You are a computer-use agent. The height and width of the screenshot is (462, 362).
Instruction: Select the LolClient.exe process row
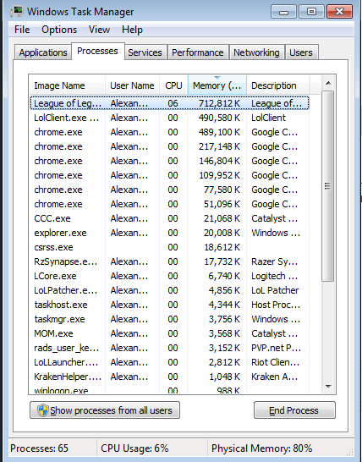tap(169, 118)
